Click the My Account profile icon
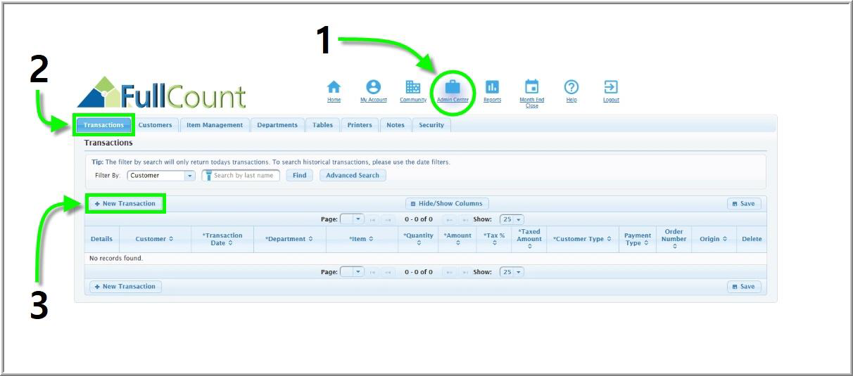This screenshot has width=853, height=376. 374,87
